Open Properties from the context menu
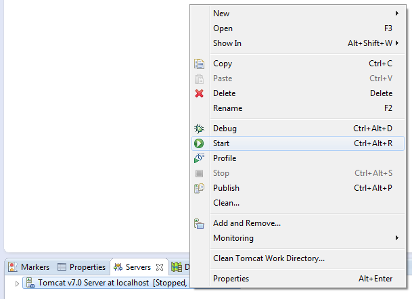Image resolution: width=412 pixels, height=299 pixels. tap(231, 279)
